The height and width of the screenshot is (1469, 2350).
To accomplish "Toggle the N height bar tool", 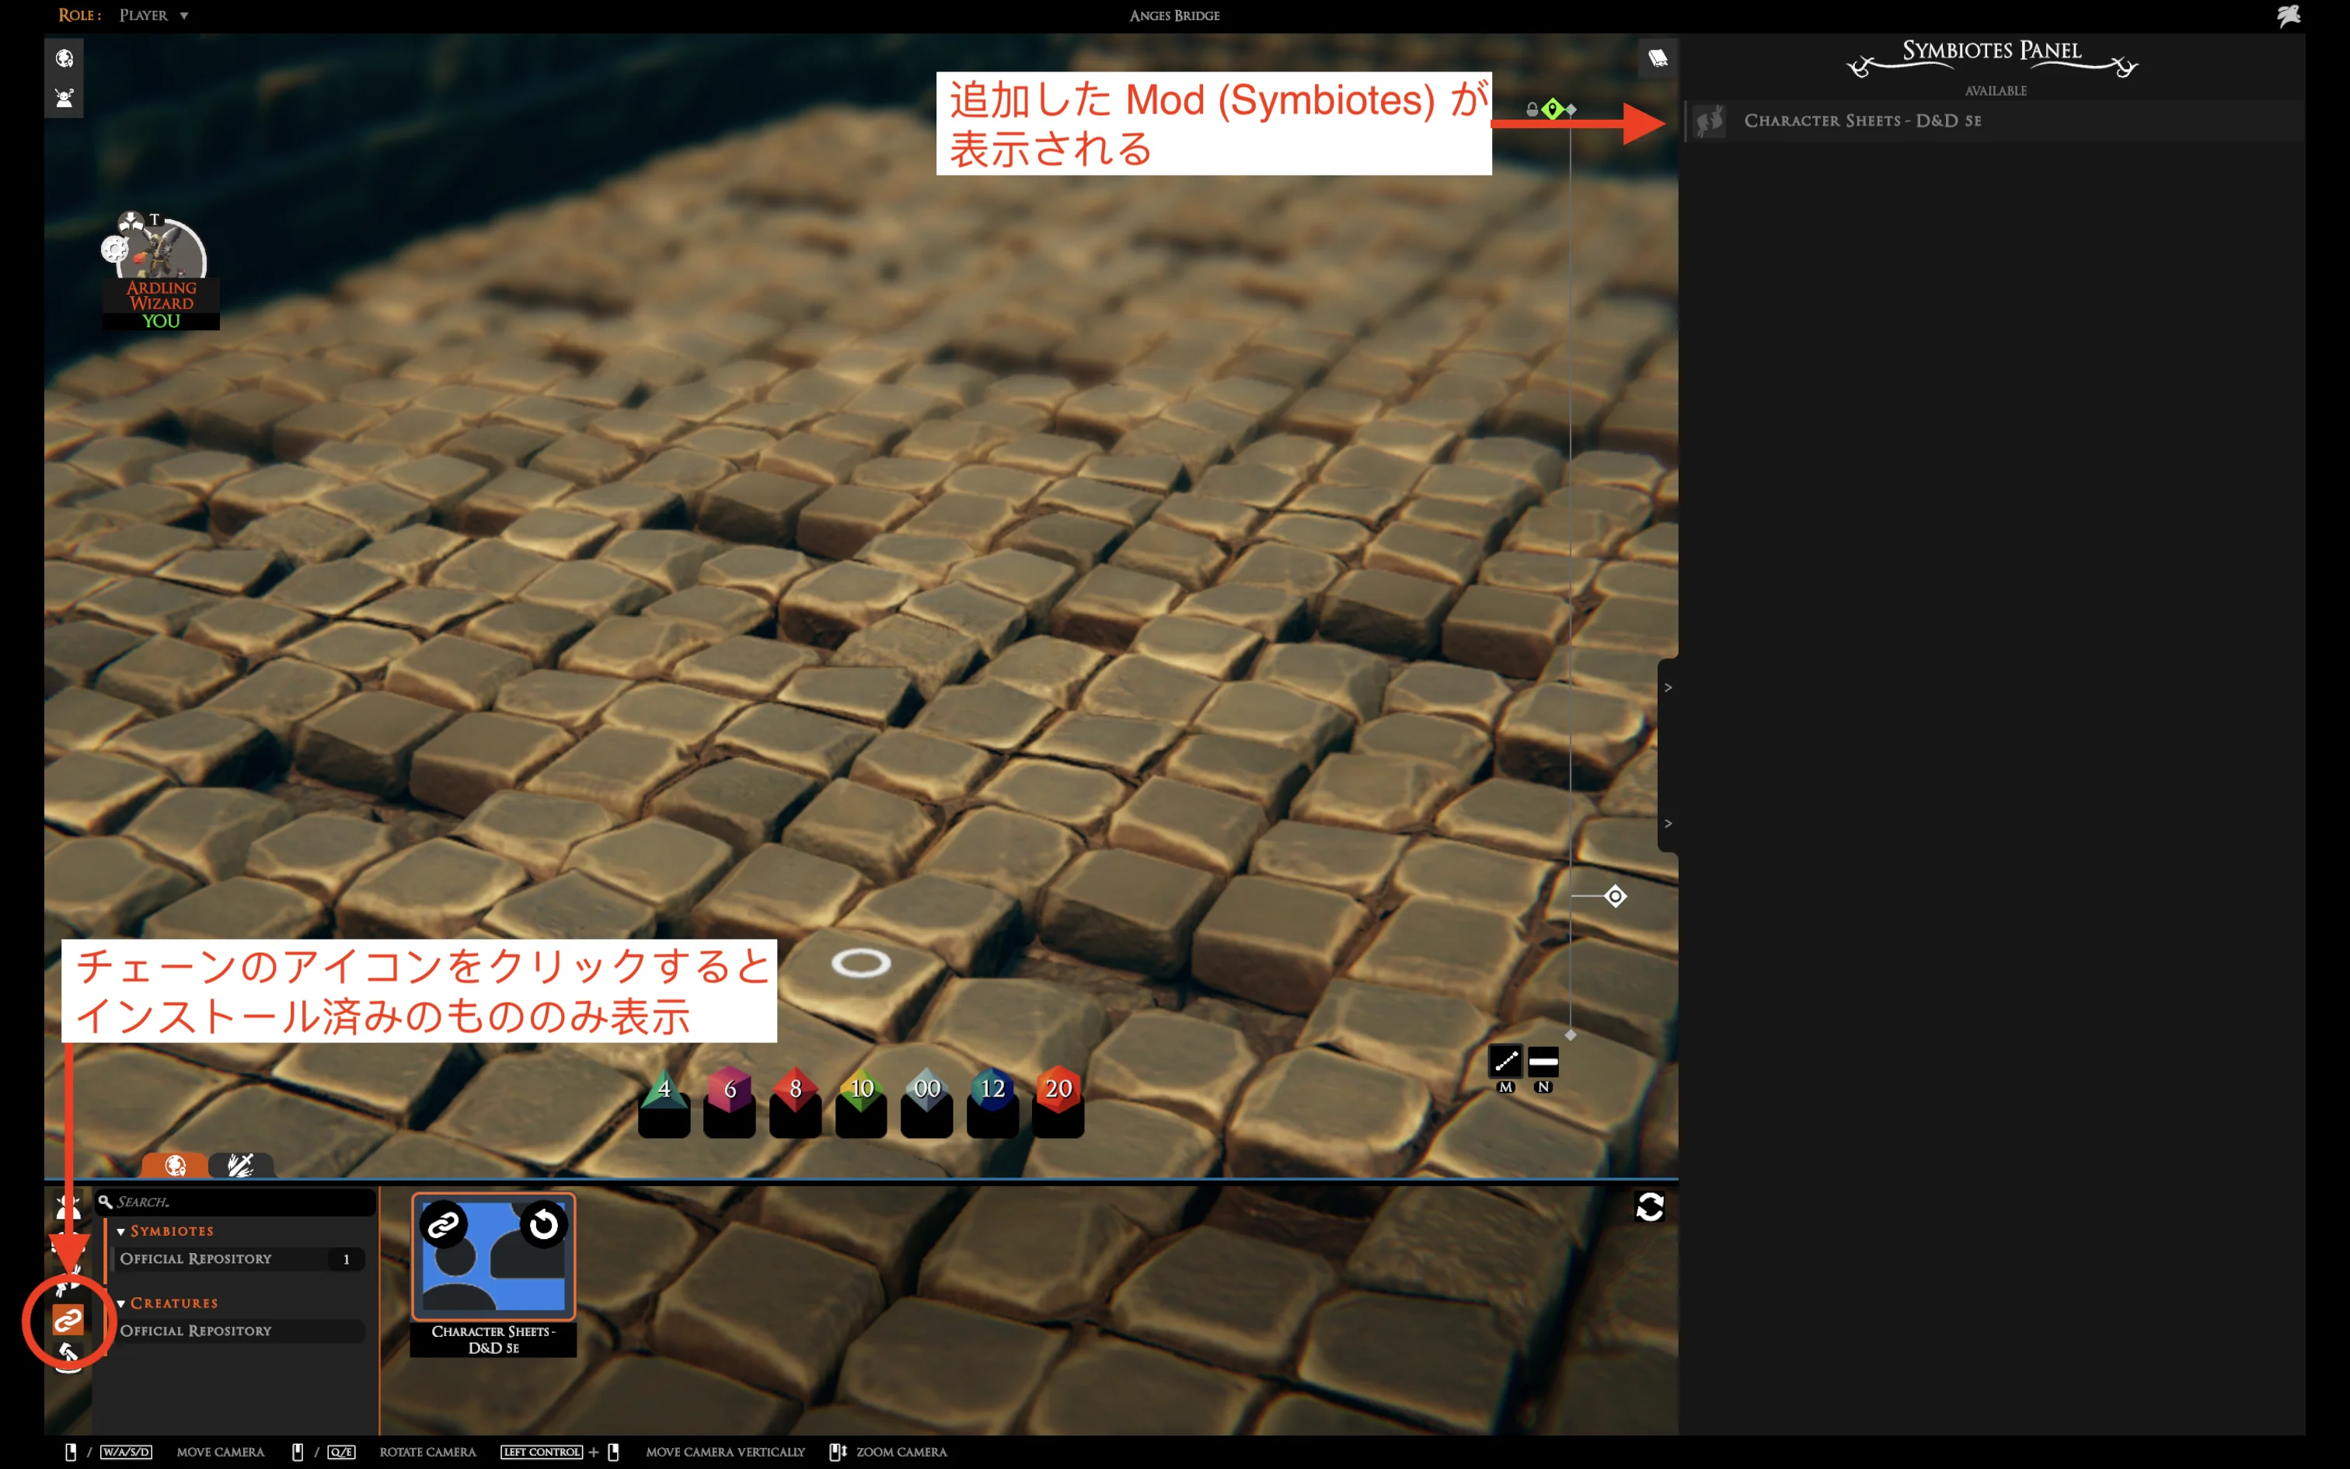I will coord(1543,1061).
